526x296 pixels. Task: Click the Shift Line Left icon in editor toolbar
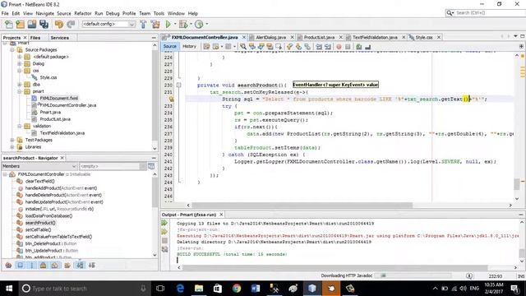(x=319, y=47)
